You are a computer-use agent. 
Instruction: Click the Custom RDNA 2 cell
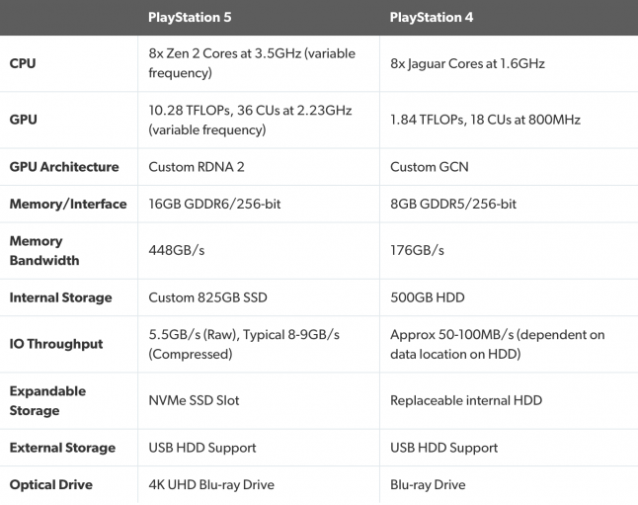point(199,167)
